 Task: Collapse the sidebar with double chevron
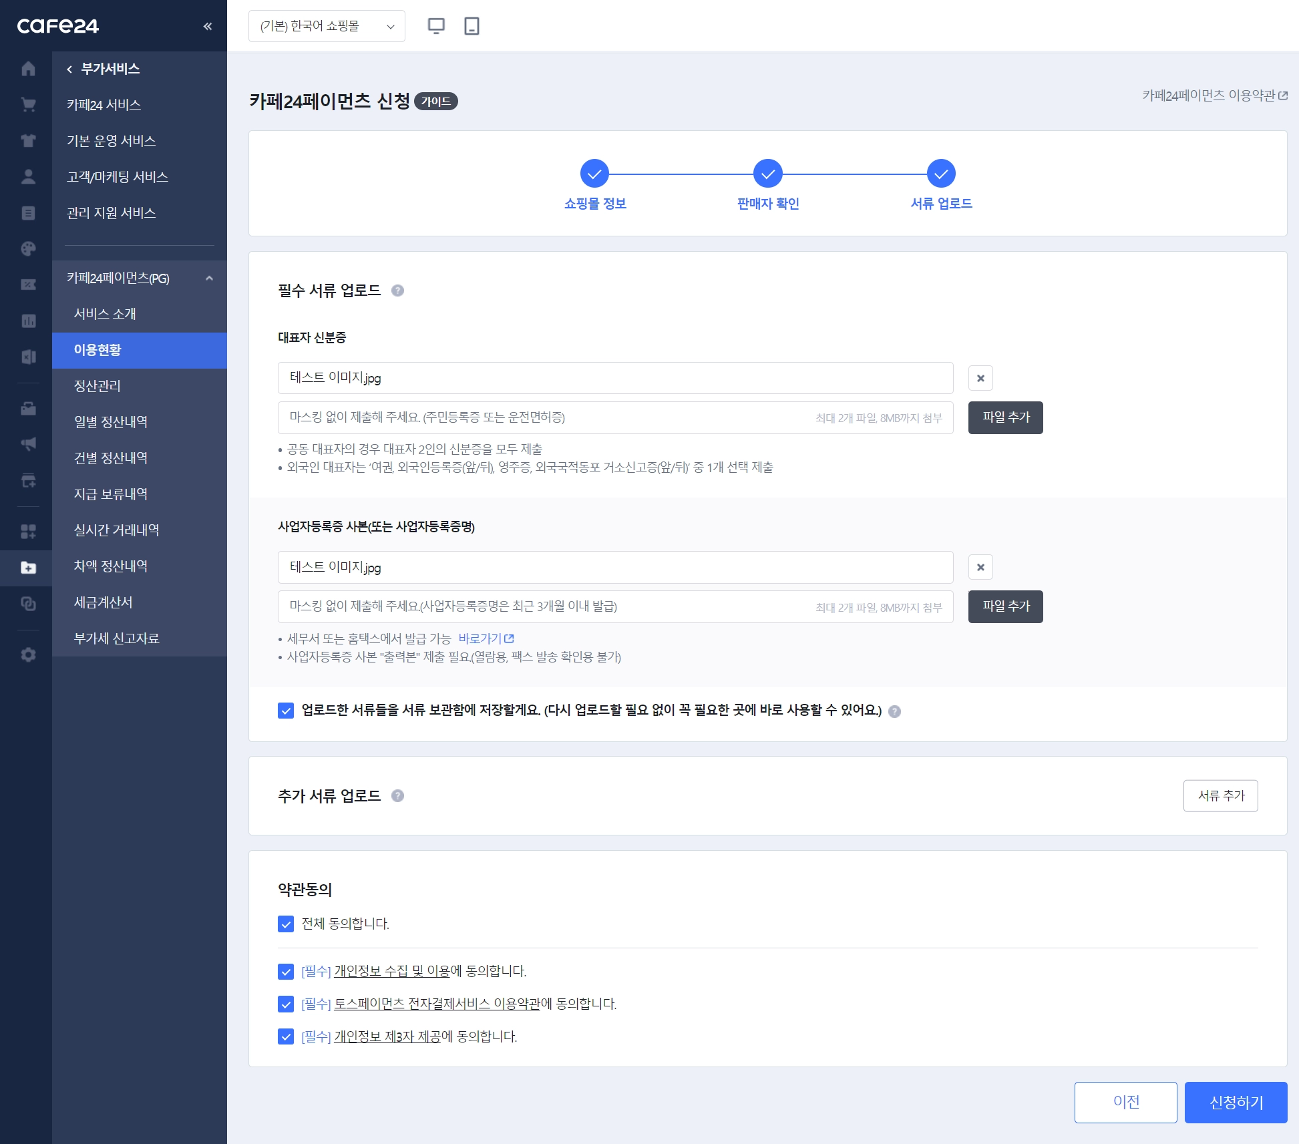(208, 26)
